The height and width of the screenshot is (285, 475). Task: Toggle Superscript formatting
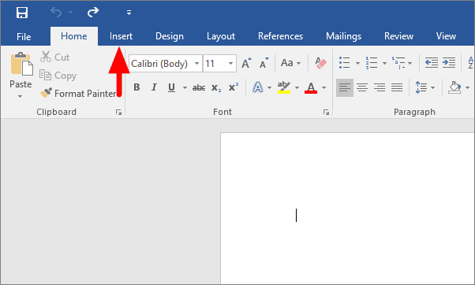pyautogui.click(x=234, y=87)
